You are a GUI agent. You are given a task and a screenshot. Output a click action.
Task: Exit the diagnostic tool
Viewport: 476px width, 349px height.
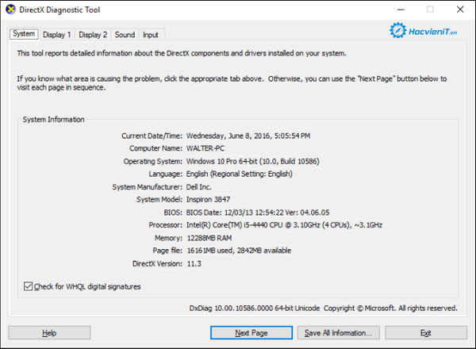(x=426, y=333)
